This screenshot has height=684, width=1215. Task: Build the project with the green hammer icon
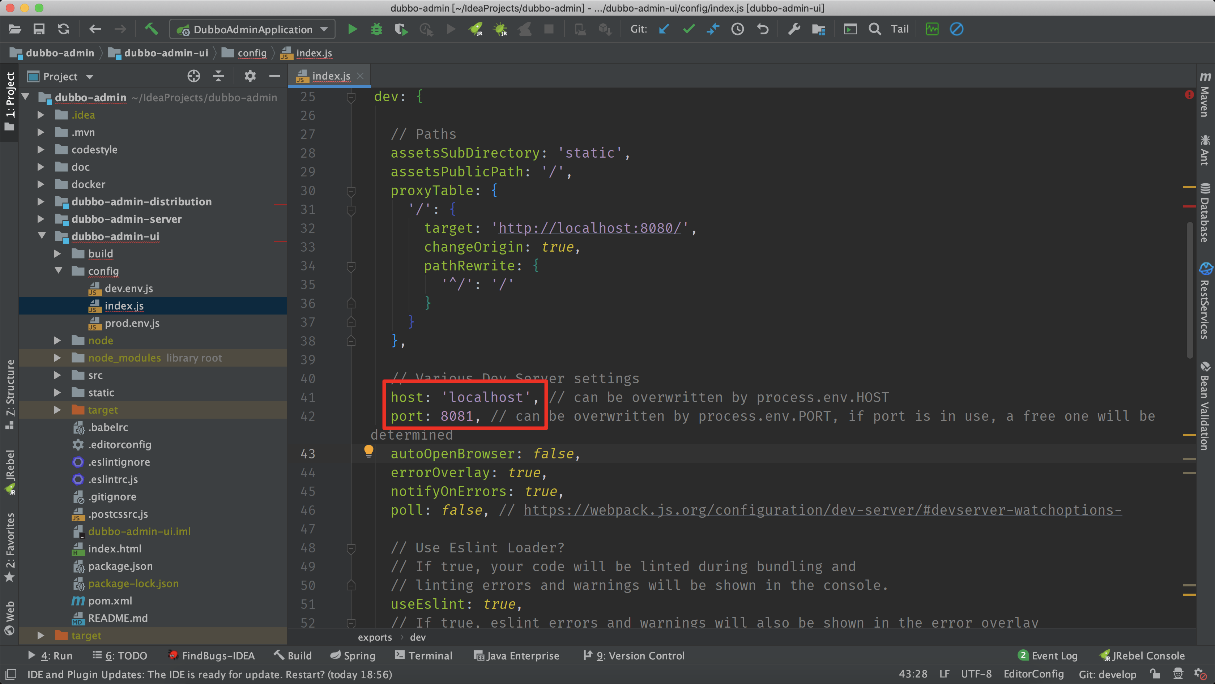[x=151, y=29]
